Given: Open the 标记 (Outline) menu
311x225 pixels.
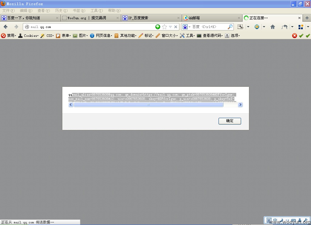Looking at the screenshot, I should (146, 36).
